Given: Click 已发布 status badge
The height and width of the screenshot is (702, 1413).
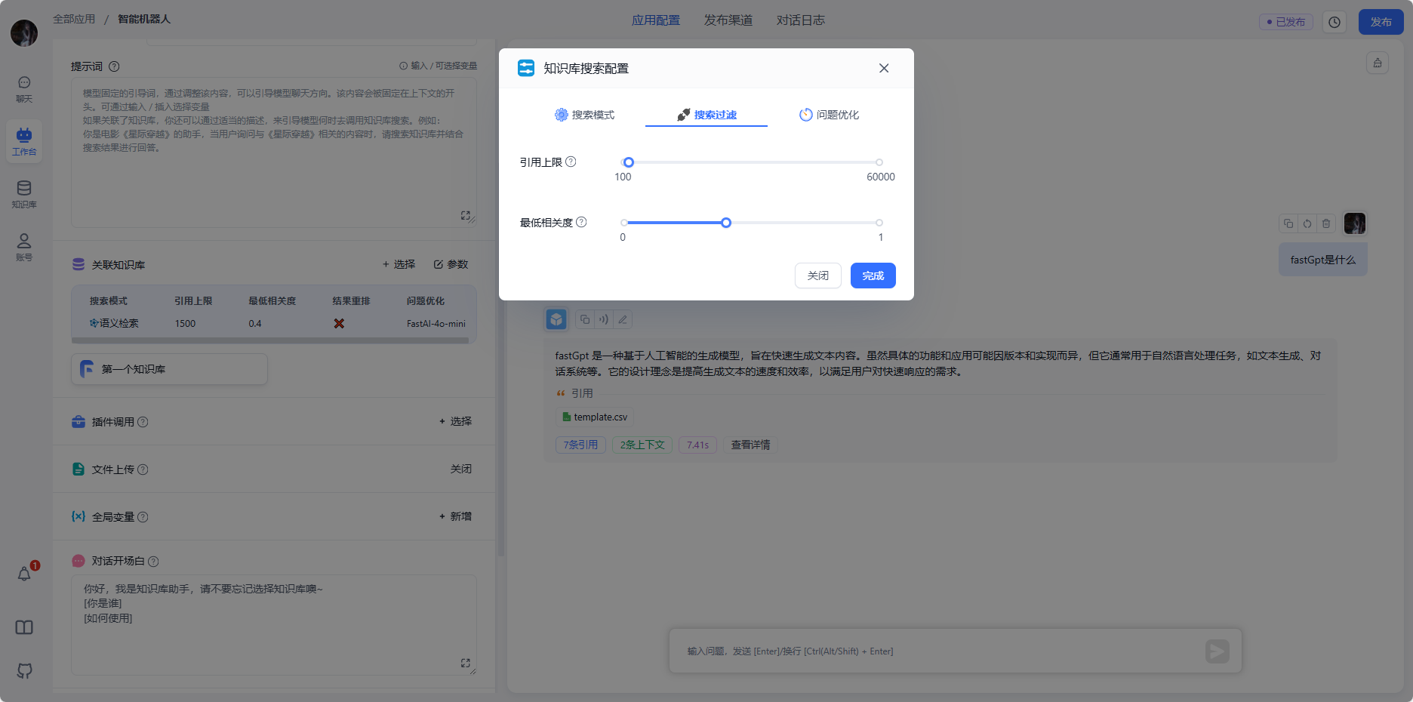Looking at the screenshot, I should pos(1286,22).
